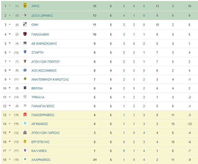This screenshot has width=198, height=164.
Task: Click the ΕΡΓΟΤΕΛΗΣ yellow team crest
Action: click(25, 141)
